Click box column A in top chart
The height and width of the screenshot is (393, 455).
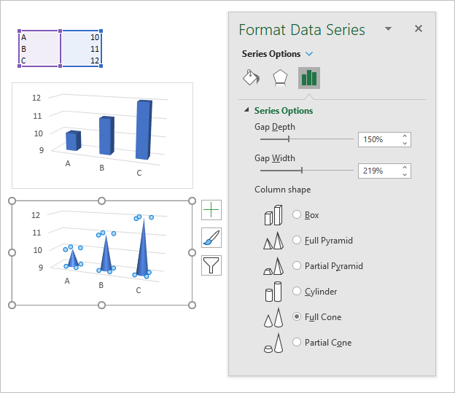74,141
